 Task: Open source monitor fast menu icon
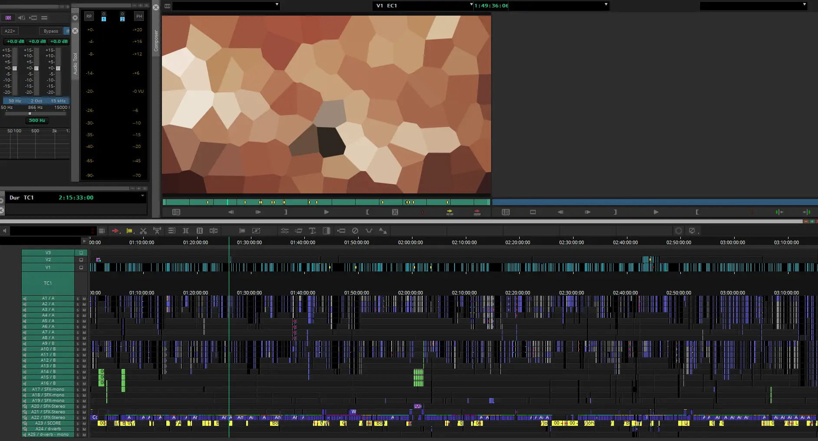pyautogui.click(x=176, y=212)
